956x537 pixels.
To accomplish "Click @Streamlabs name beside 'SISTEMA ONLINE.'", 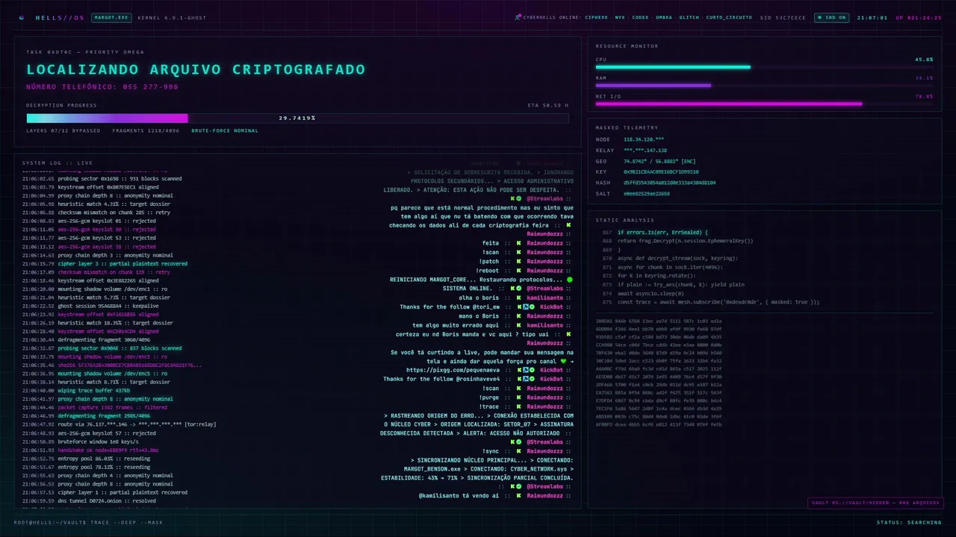I will [x=544, y=289].
